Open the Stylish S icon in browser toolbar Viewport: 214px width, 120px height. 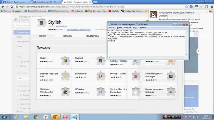[x=207, y=7]
